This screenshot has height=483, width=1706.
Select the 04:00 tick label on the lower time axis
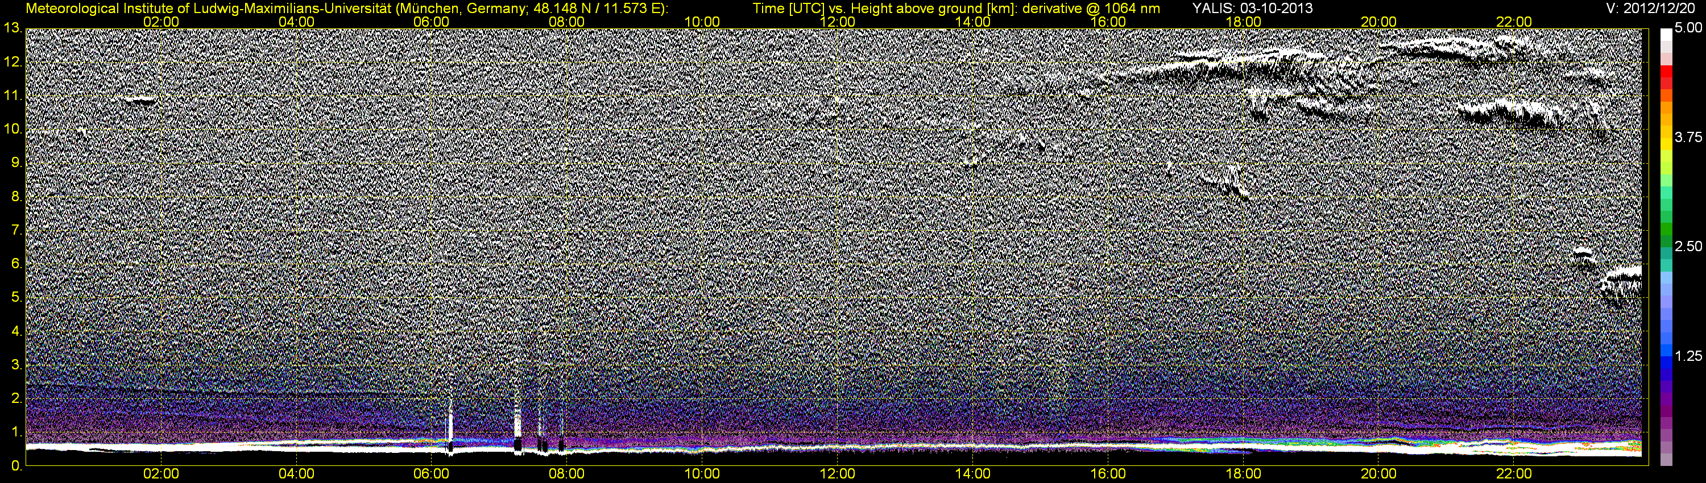pyautogui.click(x=296, y=474)
